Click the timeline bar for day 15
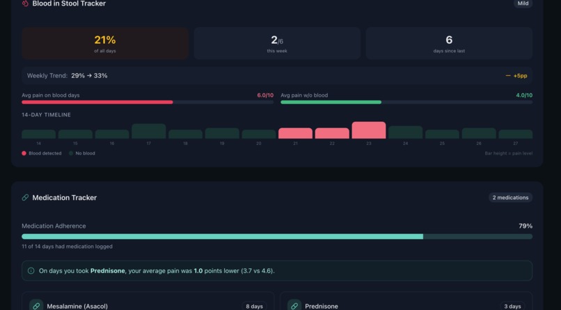The width and height of the screenshot is (561, 310). tap(75, 134)
